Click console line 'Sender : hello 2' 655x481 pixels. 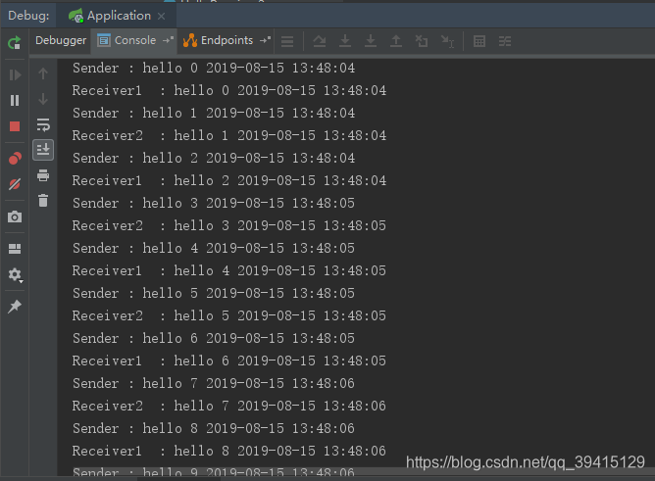[x=214, y=158]
